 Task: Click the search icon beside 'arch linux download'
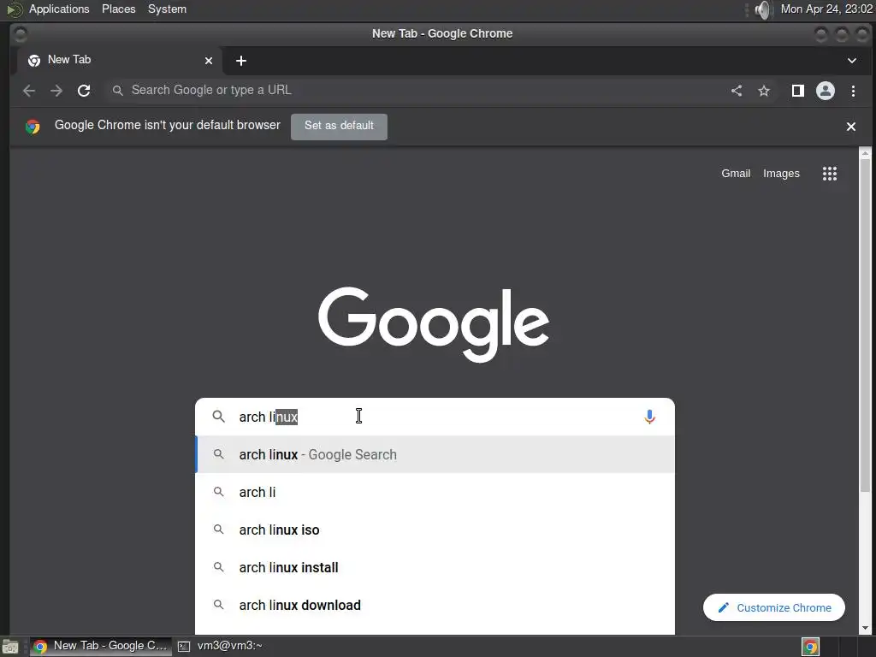pyautogui.click(x=218, y=605)
